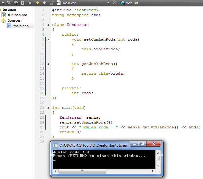Viewport: 203px width, 179px height.
Task: Open the project filter tree icon
Action: [9, 3]
